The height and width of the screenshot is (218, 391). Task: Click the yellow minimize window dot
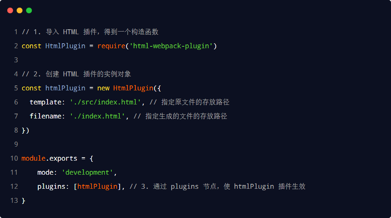(19, 11)
